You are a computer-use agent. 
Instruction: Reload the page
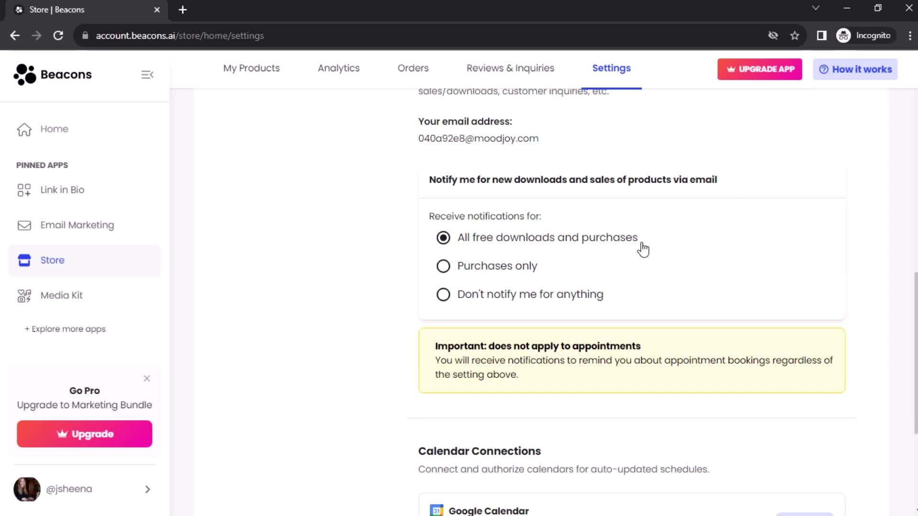pyautogui.click(x=58, y=35)
